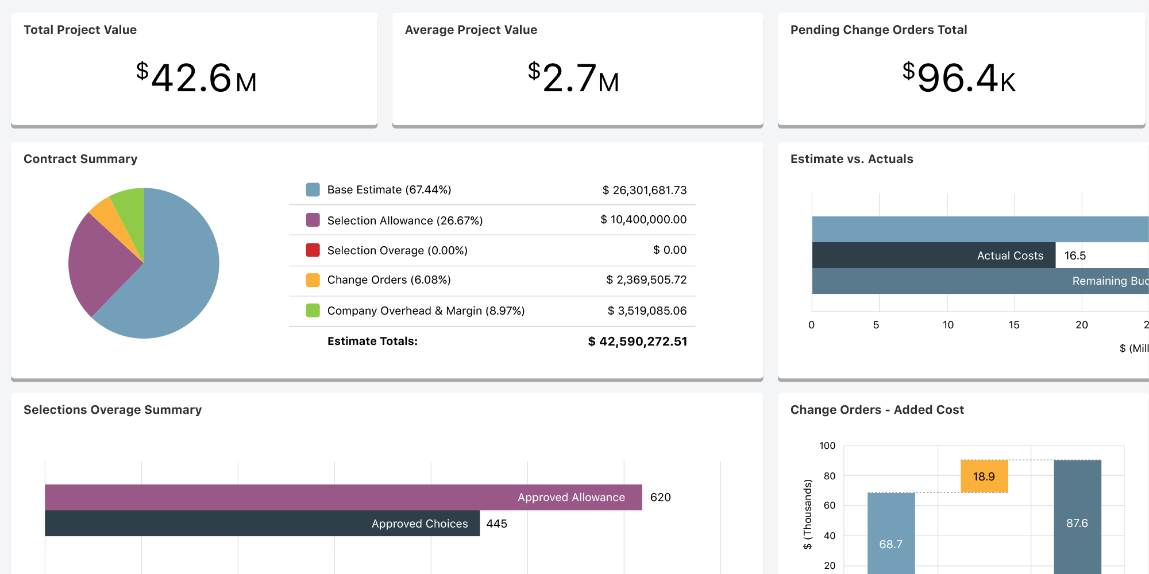The image size is (1149, 574).
Task: Expand the Estimate vs. Actuals card
Action: (x=851, y=158)
